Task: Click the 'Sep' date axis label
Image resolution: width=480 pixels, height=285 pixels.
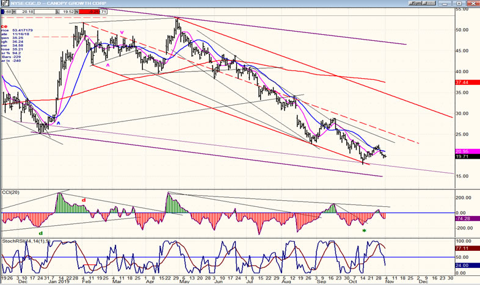Action: pos(321,281)
